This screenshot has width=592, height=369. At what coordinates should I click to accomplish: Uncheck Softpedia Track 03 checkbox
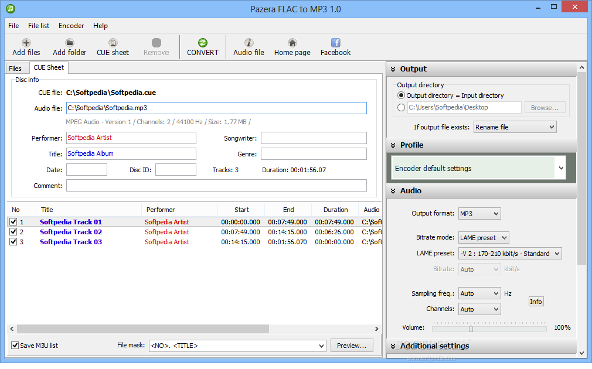click(13, 241)
